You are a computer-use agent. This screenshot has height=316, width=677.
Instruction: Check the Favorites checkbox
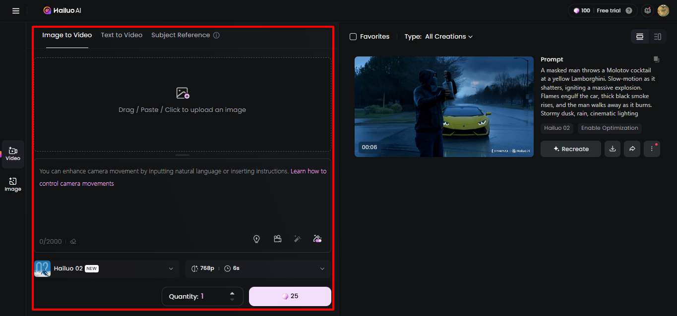point(353,37)
